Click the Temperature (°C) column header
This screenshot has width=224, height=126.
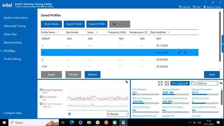[x=138, y=32]
